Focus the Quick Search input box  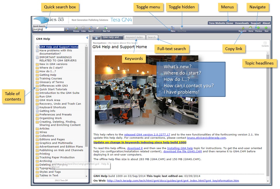48,29
